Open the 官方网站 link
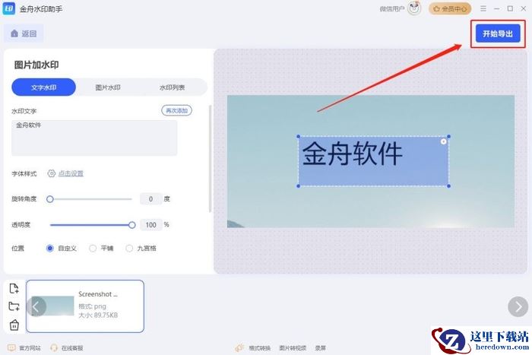 [x=30, y=348]
